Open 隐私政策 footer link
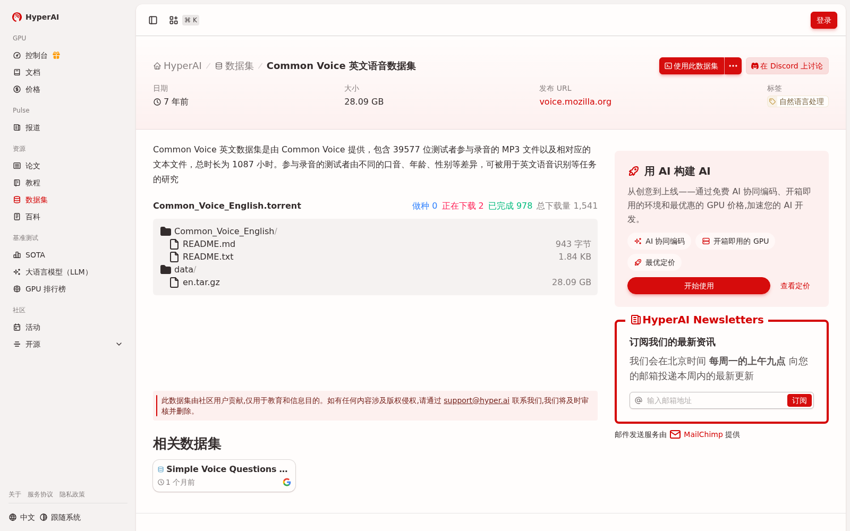 (72, 494)
